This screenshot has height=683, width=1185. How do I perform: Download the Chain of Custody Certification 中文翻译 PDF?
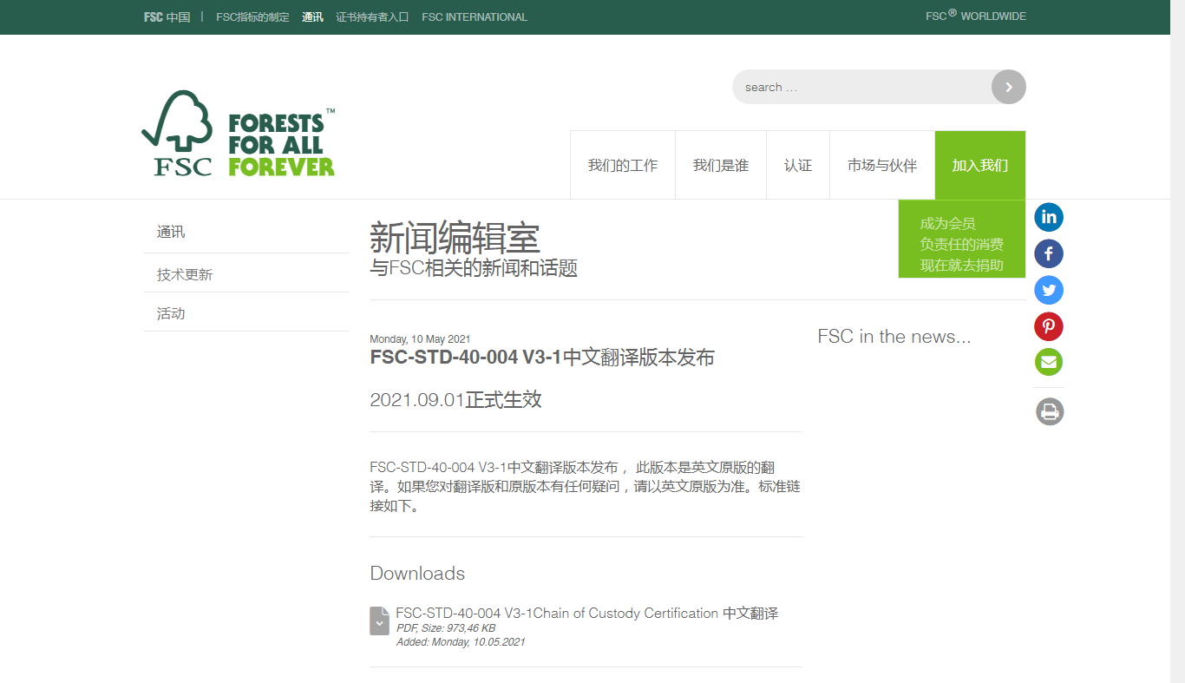587,614
